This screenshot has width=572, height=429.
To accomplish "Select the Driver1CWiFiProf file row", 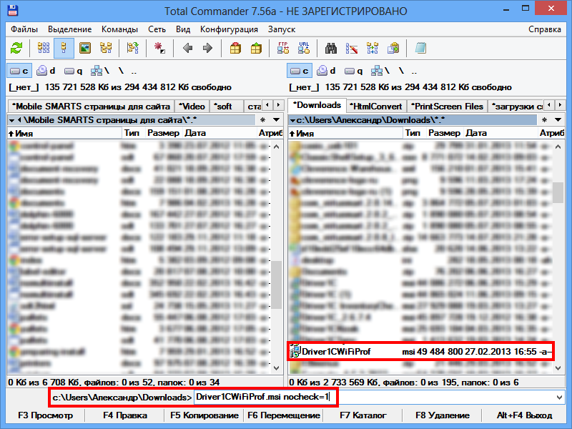I will click(x=420, y=352).
